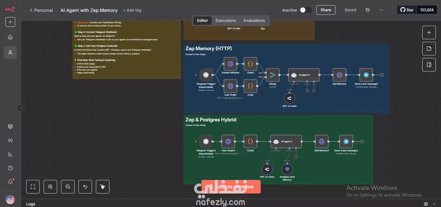Open the three-dots workflow options menu
The image size is (441, 207).
[x=381, y=10]
